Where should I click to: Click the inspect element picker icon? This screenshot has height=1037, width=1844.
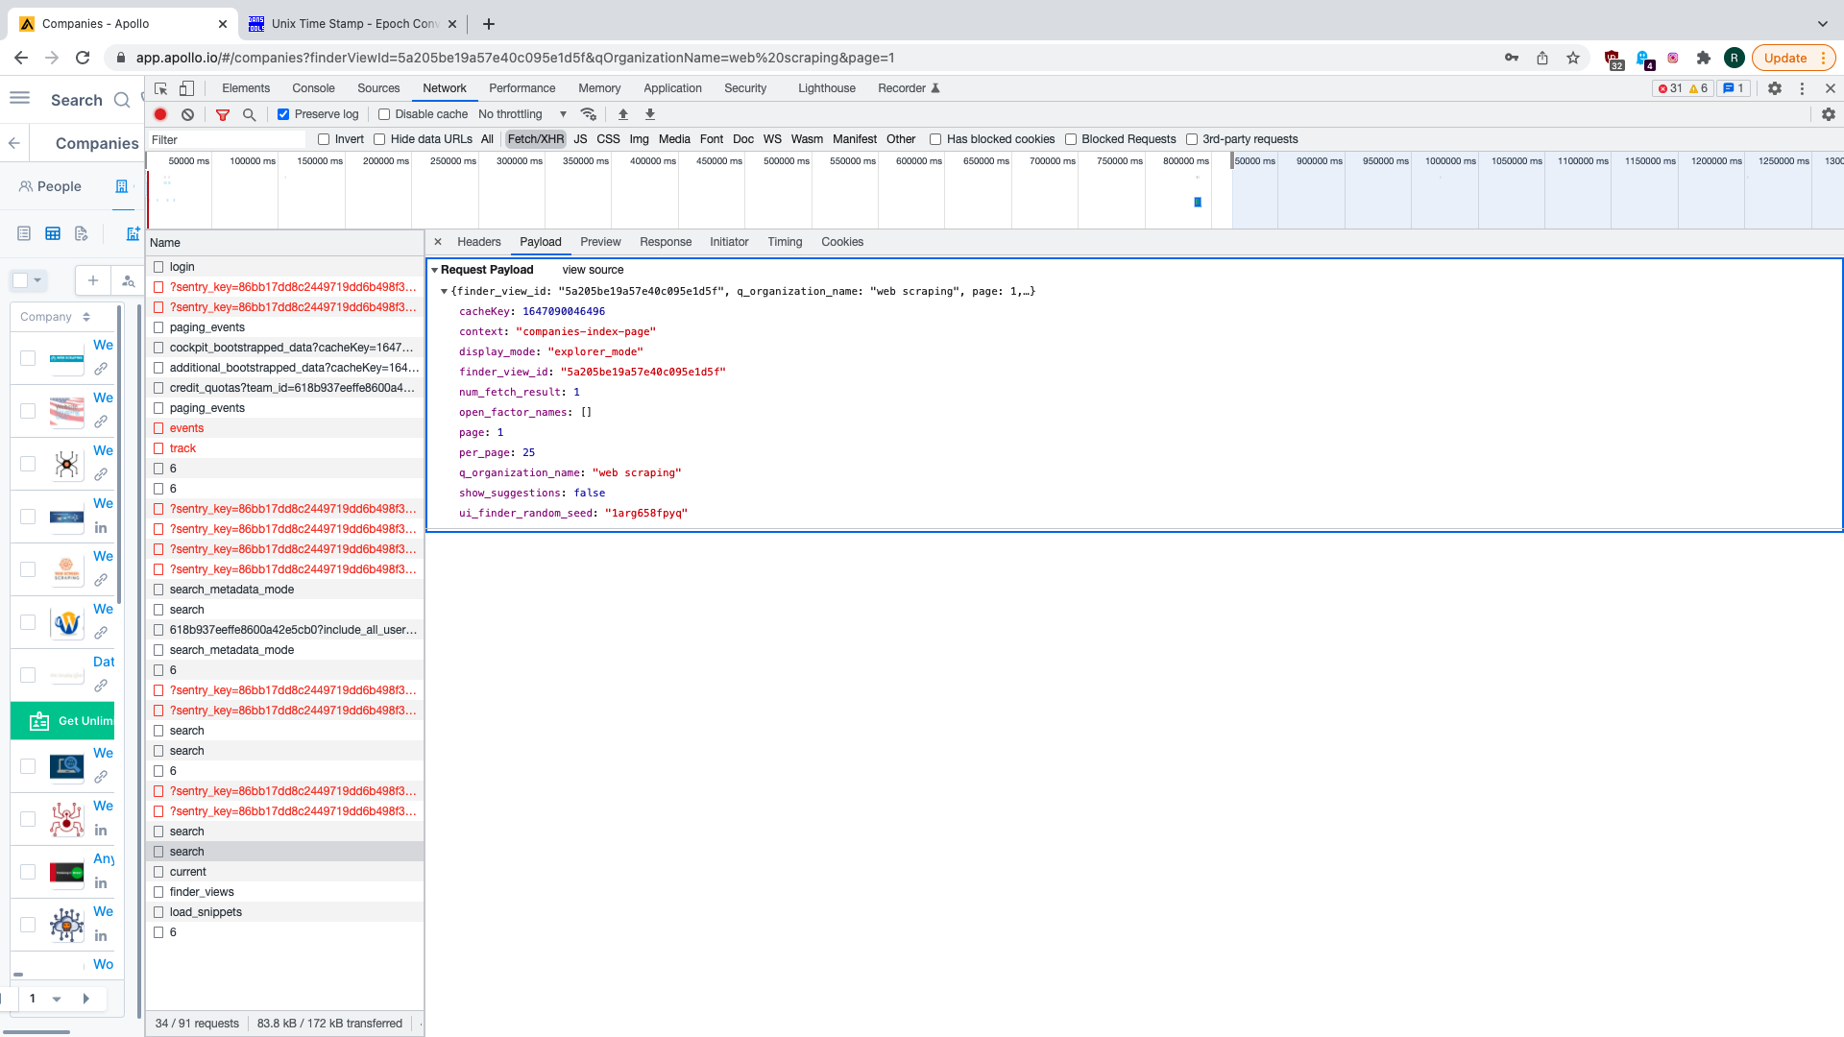[x=161, y=88]
